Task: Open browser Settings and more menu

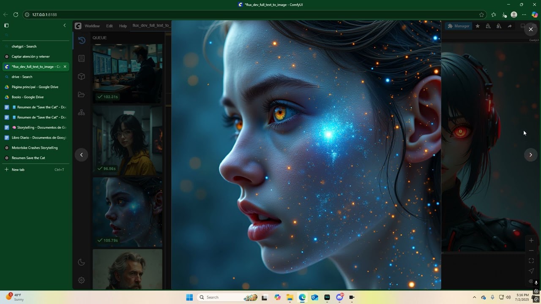Action: tap(524, 15)
